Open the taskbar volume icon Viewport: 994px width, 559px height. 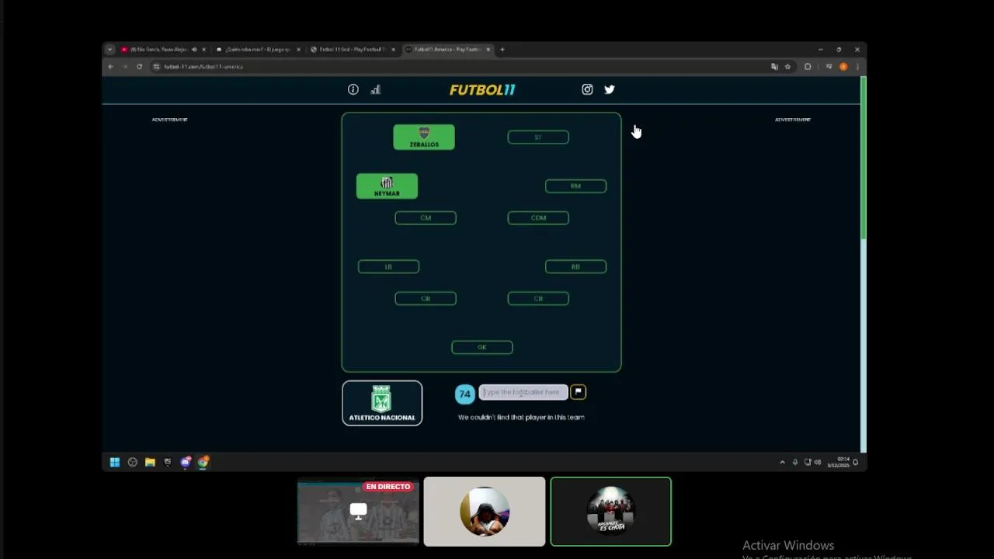(818, 462)
